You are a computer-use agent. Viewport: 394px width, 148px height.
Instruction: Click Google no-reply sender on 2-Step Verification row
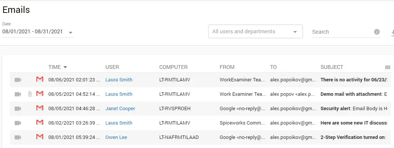[x=242, y=137]
